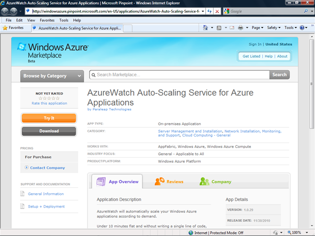Click the Search Marketplace input field
The width and height of the screenshot is (315, 236).
pos(179,75)
